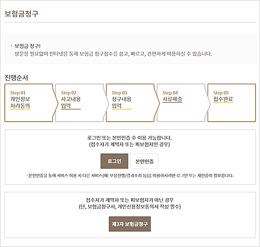Screen dimensions: 260x247
Task: Open 제3자 보험금청구 button
Action: [x=130, y=224]
